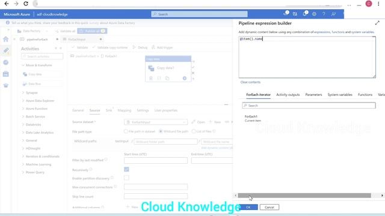
Task: Click Clear contents link
Action: (250, 82)
